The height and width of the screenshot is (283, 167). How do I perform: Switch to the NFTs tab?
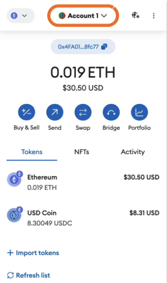[x=82, y=152]
